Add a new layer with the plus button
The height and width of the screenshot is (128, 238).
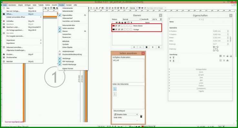pyautogui.click(x=134, y=47)
